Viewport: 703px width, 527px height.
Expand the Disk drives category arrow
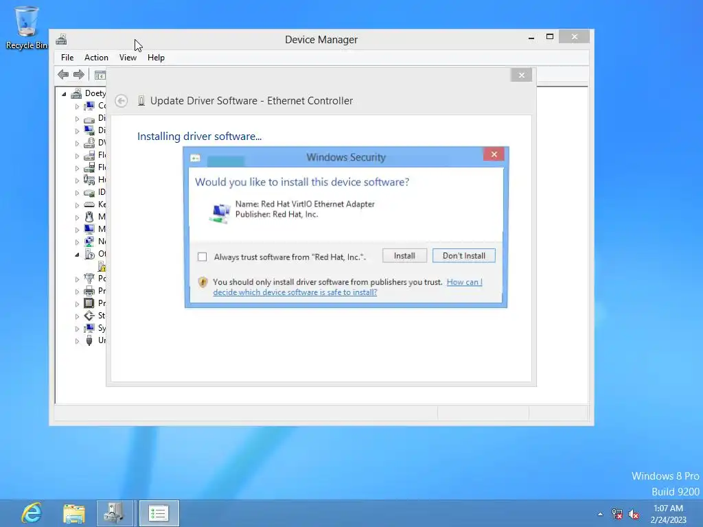(77, 119)
